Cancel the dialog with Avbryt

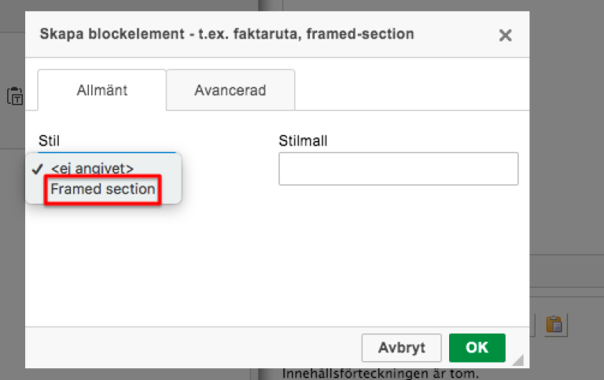(401, 348)
